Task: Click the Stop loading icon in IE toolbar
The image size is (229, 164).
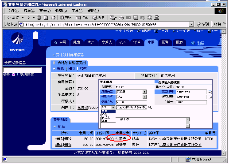Action: click(39, 18)
